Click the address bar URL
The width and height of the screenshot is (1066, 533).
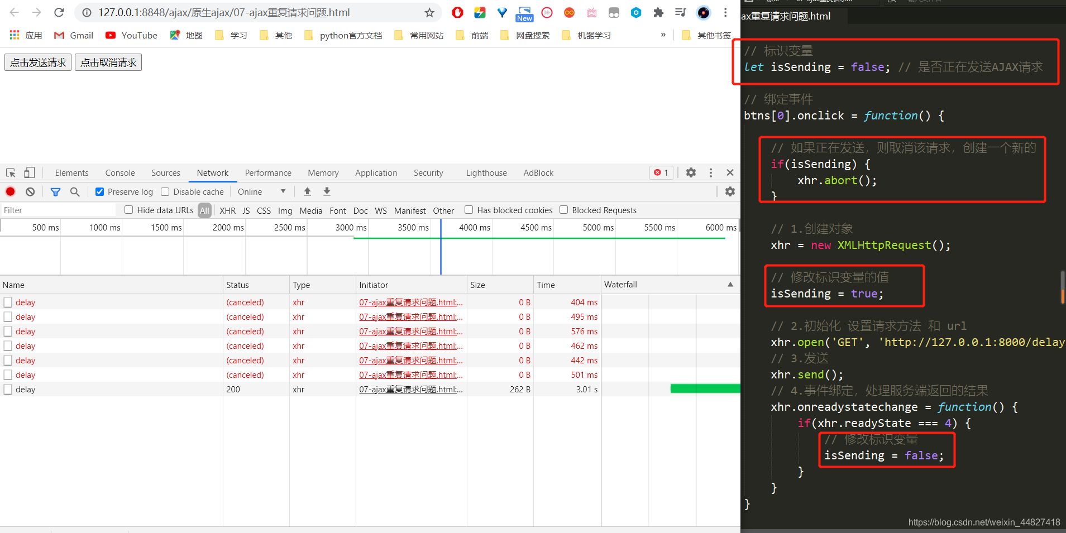tap(224, 12)
